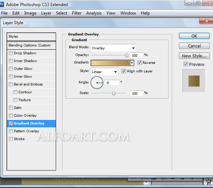Open the Blend Mode dropdown
Image resolution: width=213 pixels, height=188 pixels.
113,48
